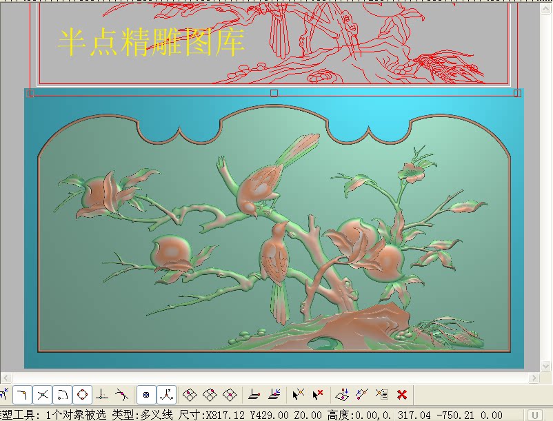Click vertical scrollbar down arrow

545,366
